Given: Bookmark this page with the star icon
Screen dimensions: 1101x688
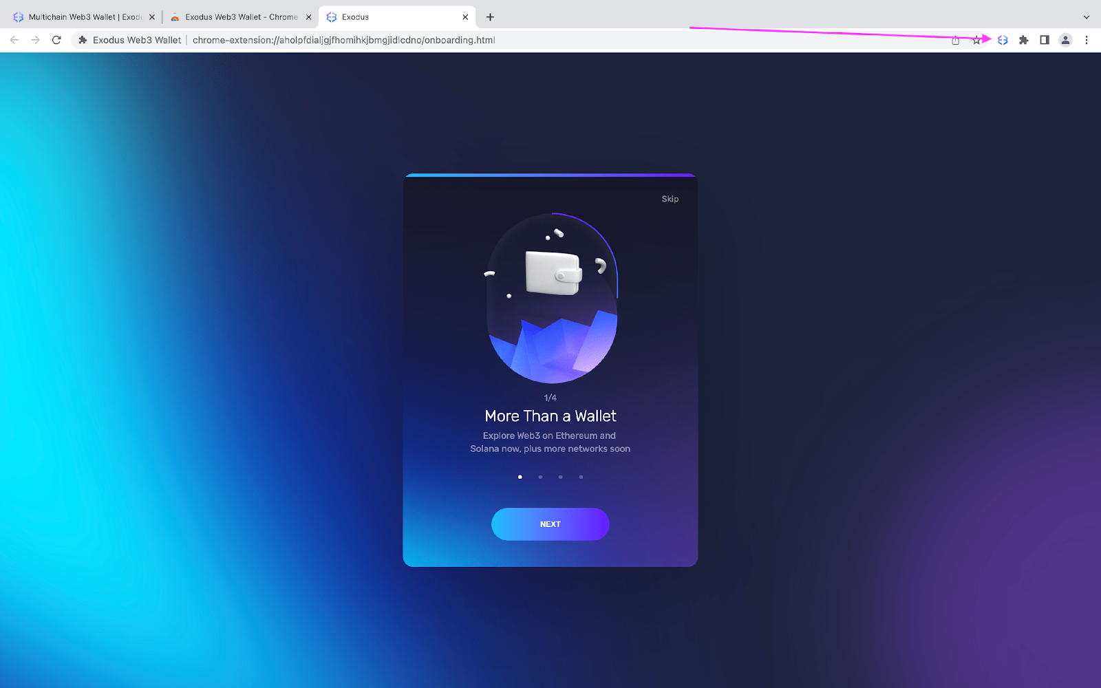Looking at the screenshot, I should tap(976, 40).
